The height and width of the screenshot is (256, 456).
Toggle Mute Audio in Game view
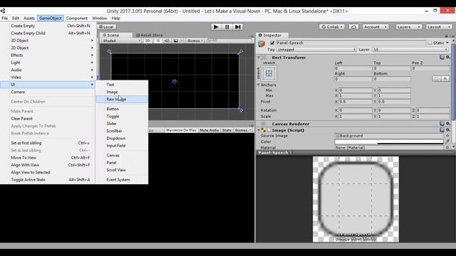coord(209,130)
